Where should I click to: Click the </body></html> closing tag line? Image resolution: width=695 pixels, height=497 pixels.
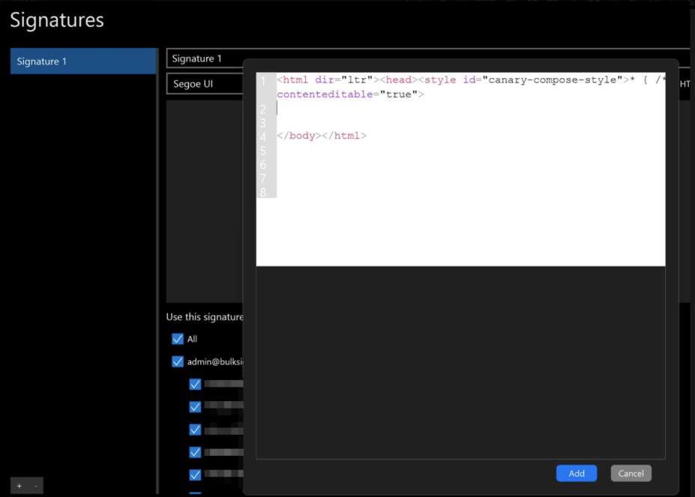point(322,136)
